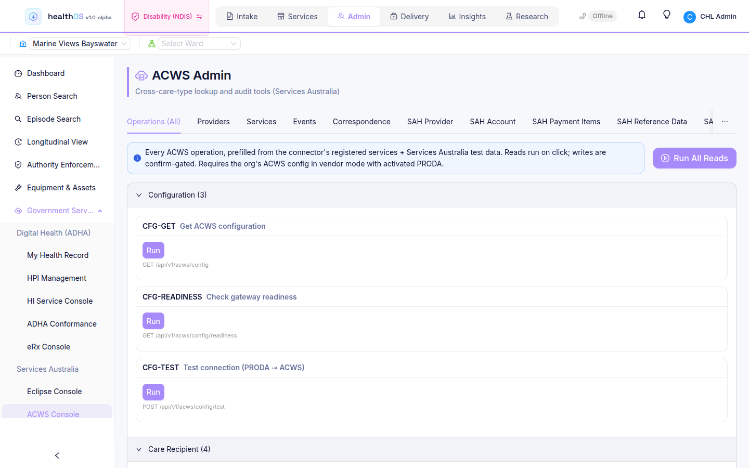Click the healthOS logo icon
This screenshot has width=749, height=468.
pos(33,17)
